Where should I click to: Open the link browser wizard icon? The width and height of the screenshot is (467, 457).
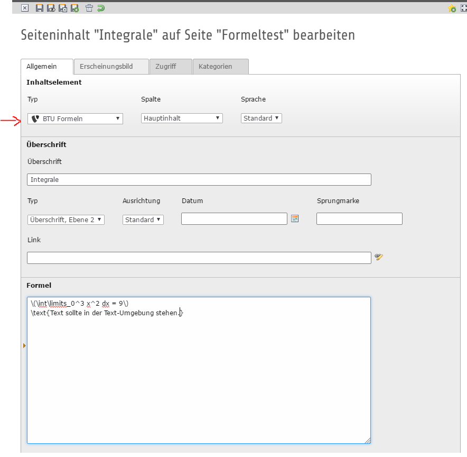(378, 257)
